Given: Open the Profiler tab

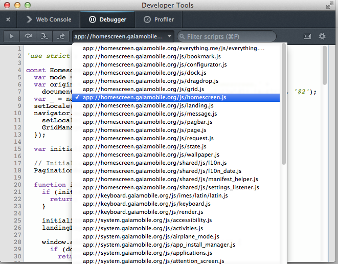Looking at the screenshot, I should (x=159, y=19).
